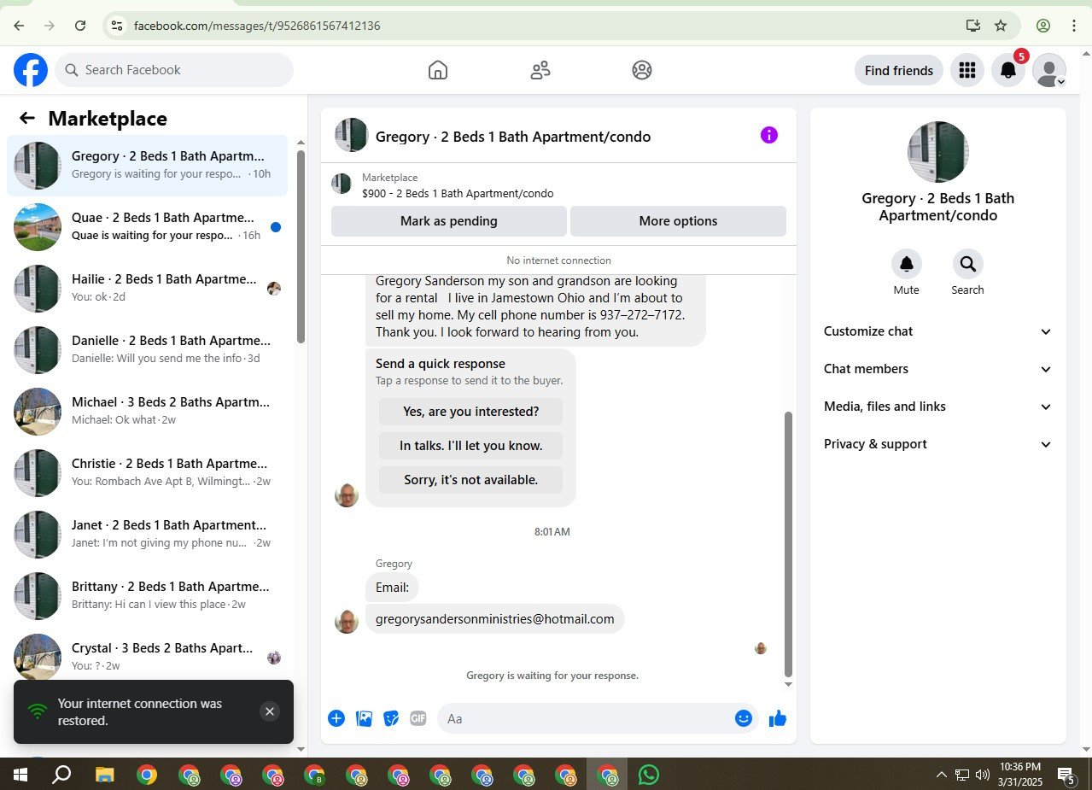Open the Friends icon in top navigation
The image size is (1092, 790).
coord(540,70)
